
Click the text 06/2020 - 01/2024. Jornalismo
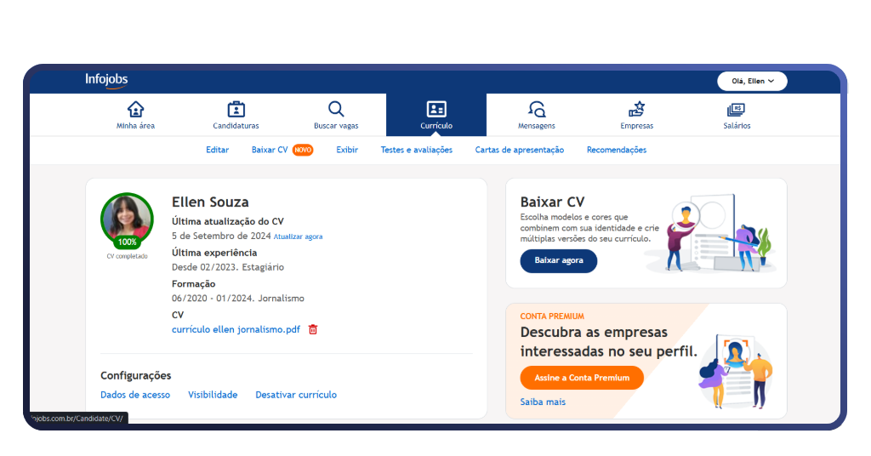pos(238,299)
